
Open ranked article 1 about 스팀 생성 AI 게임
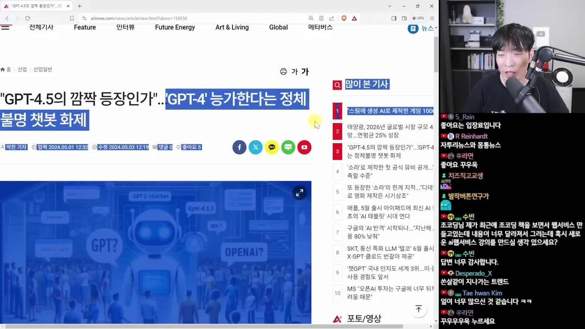tap(390, 111)
